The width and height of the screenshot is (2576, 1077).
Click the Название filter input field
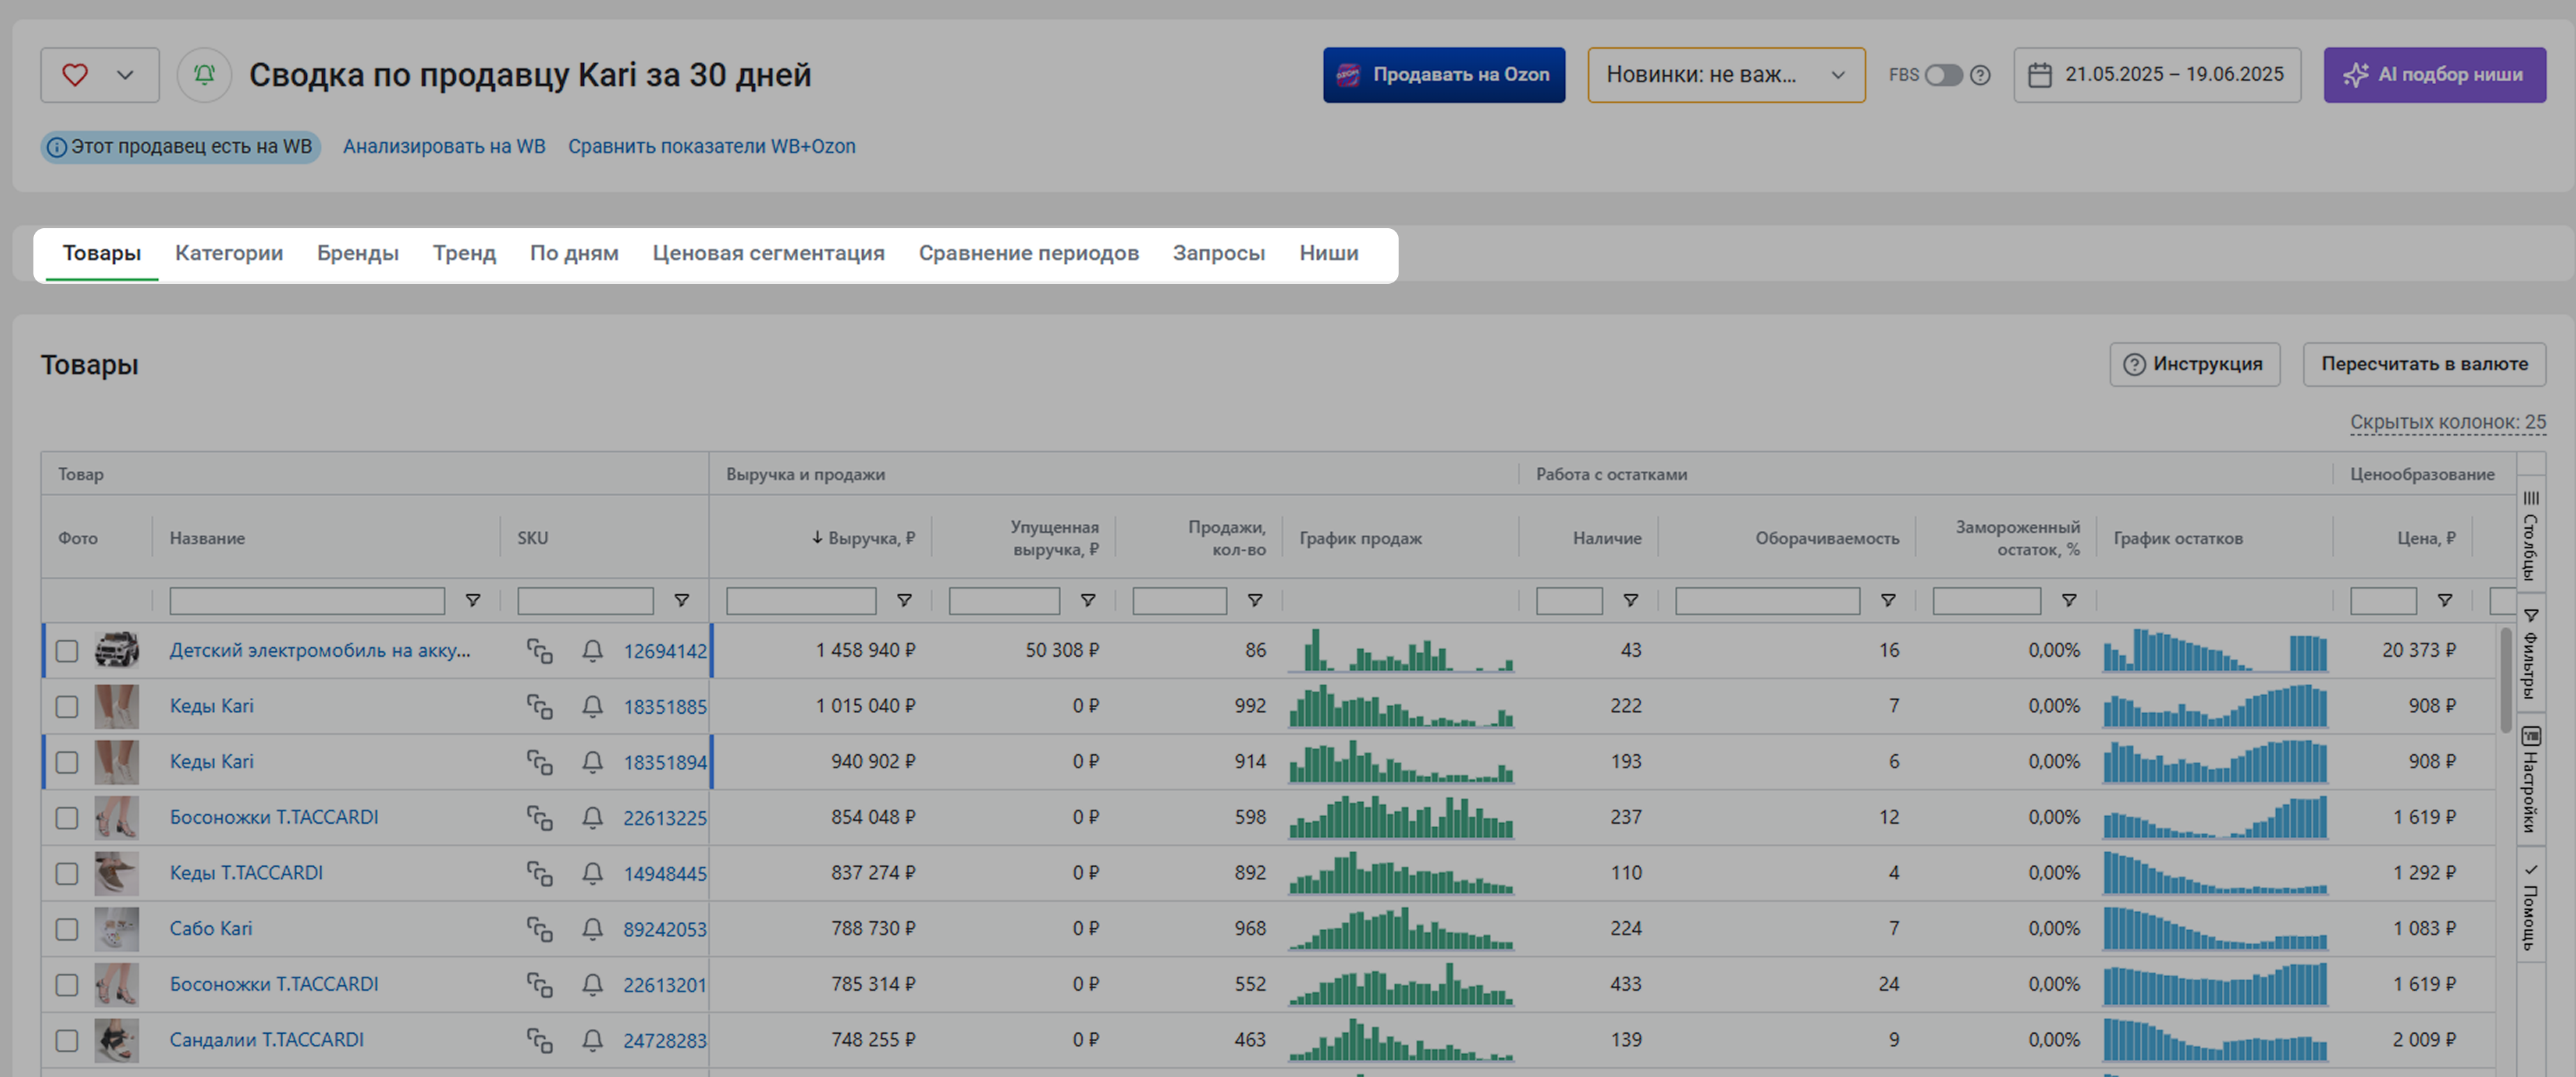(x=307, y=600)
